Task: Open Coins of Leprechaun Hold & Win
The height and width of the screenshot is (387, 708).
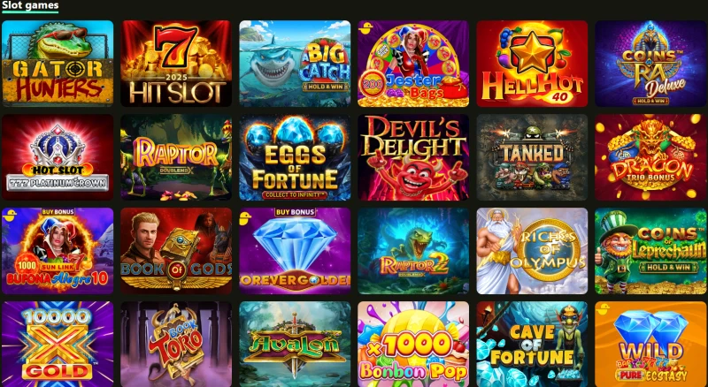Action: coord(650,251)
